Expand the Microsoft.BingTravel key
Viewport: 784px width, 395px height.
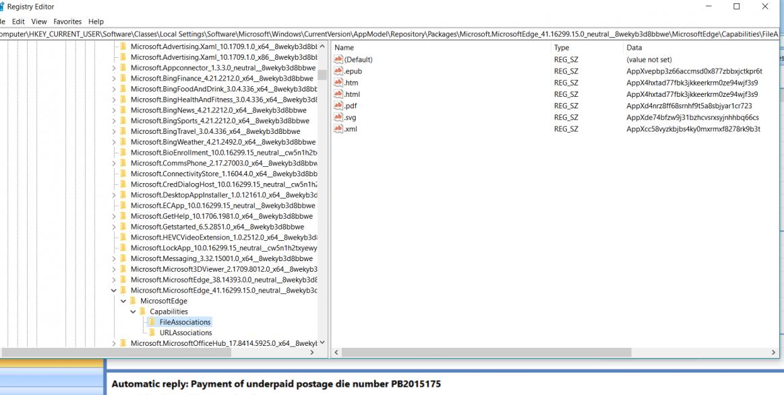[113, 131]
